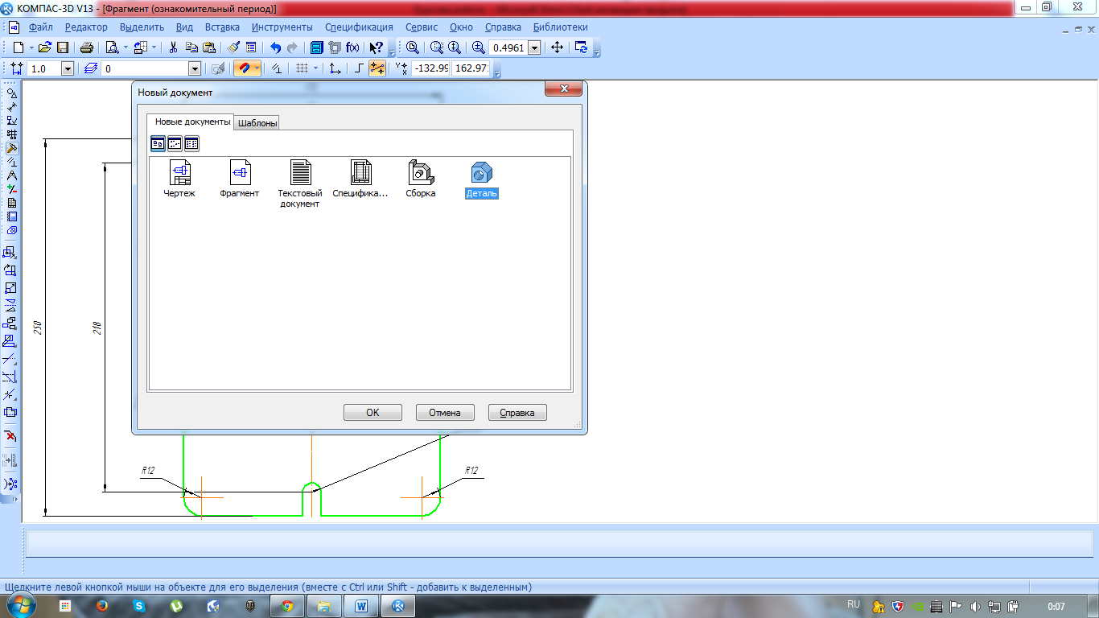Toggle the orthogonal drawing mode icon
This screenshot has width=1099, height=618.
click(360, 68)
